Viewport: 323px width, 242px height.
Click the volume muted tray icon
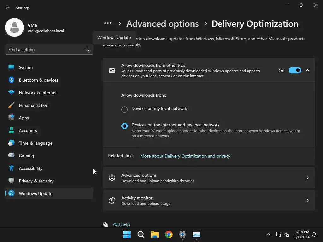pyautogui.click(x=286, y=234)
